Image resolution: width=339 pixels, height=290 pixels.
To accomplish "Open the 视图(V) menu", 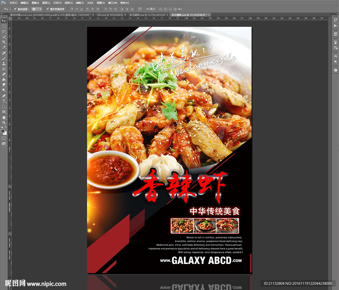I will coord(101,3).
